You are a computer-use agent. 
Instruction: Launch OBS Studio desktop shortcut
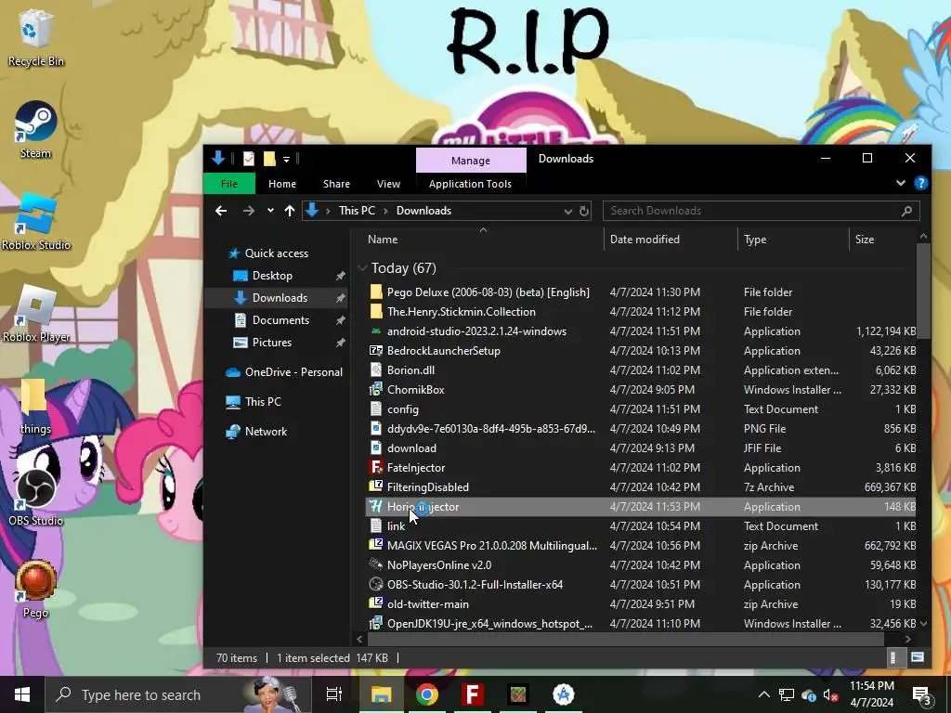[35, 499]
